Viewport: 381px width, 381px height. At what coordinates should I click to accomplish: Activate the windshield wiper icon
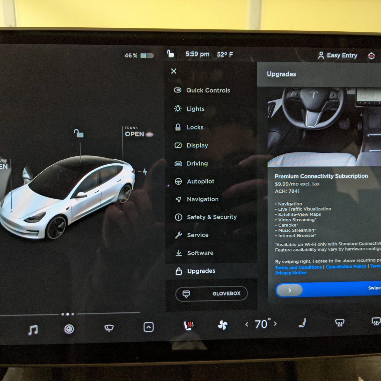[109, 328]
